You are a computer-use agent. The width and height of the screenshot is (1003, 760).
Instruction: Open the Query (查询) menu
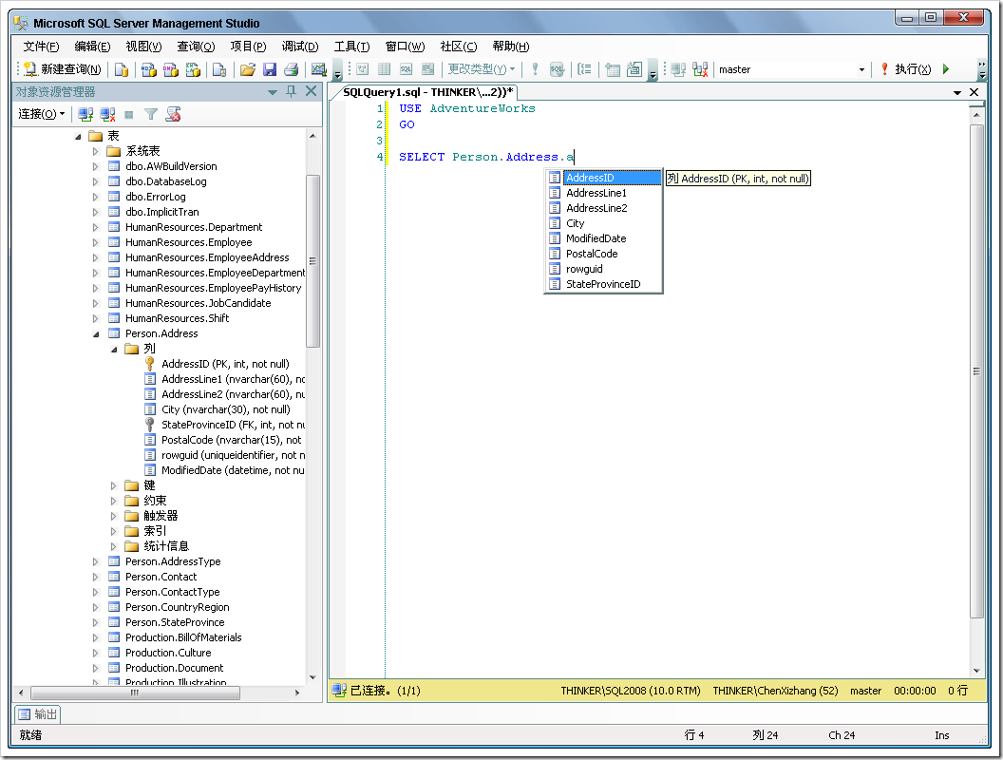196,46
